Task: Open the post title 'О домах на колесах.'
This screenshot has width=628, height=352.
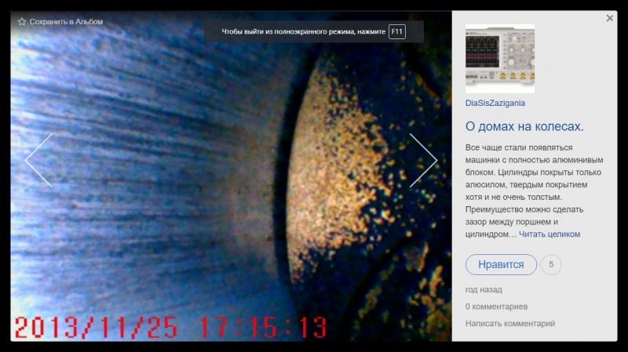Action: pyautogui.click(x=524, y=126)
